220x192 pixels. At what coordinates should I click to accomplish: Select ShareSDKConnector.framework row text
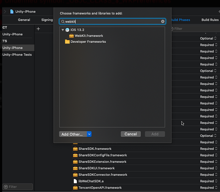coord(103,175)
